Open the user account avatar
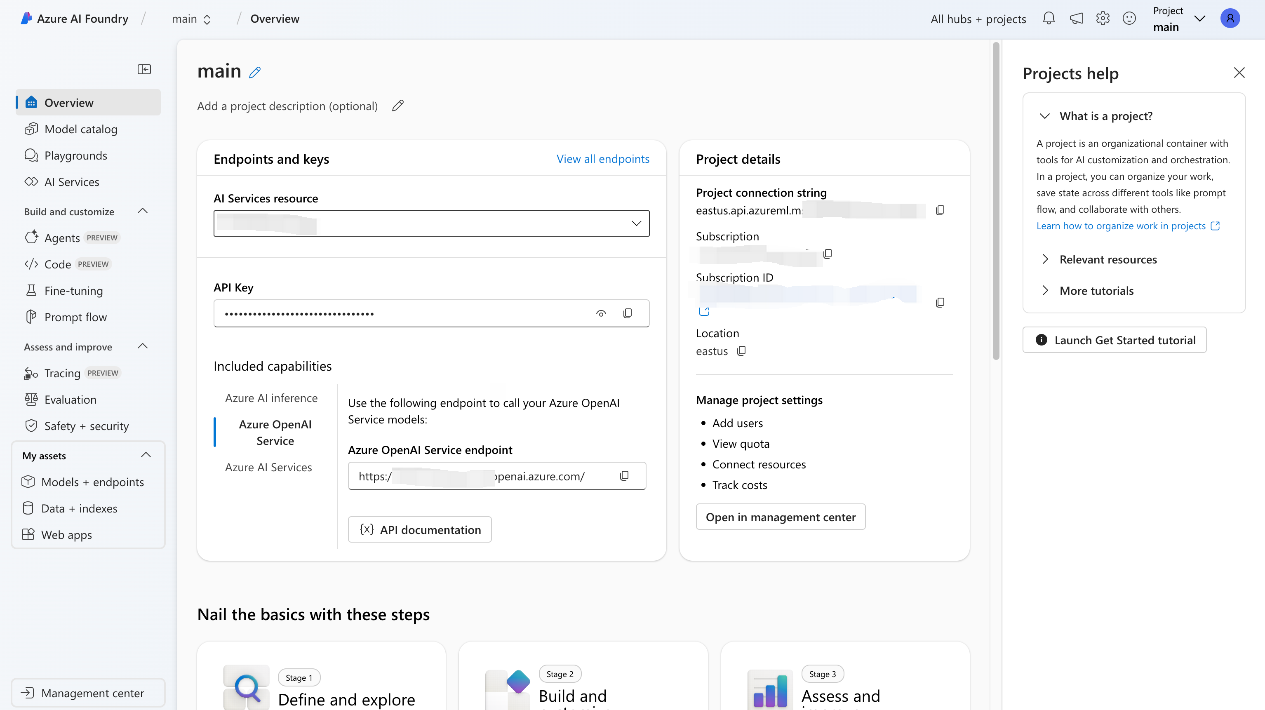This screenshot has width=1265, height=710. tap(1230, 19)
